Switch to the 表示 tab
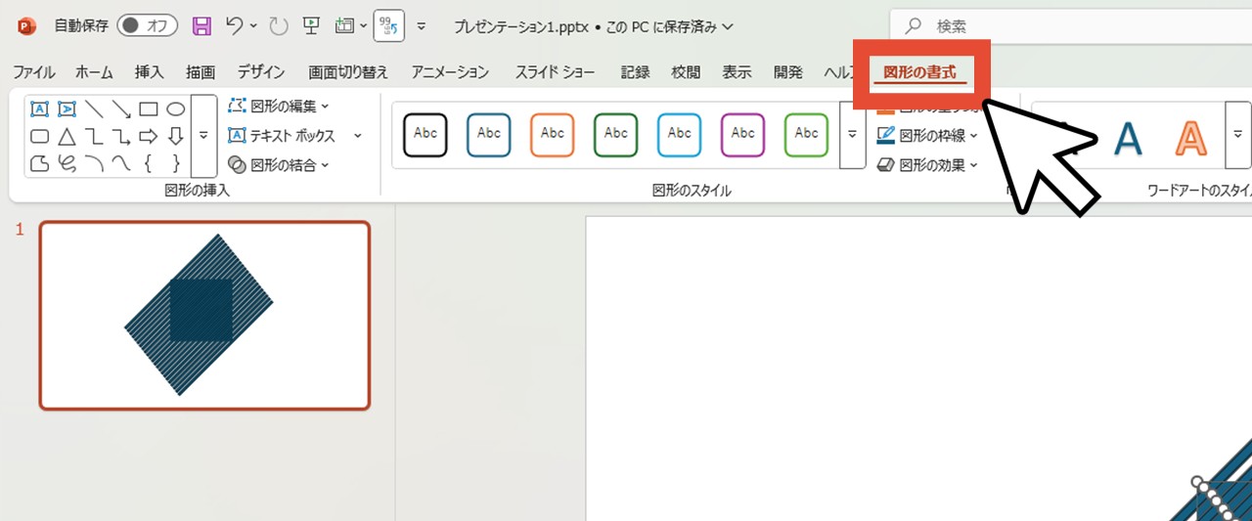1252x521 pixels. [737, 72]
